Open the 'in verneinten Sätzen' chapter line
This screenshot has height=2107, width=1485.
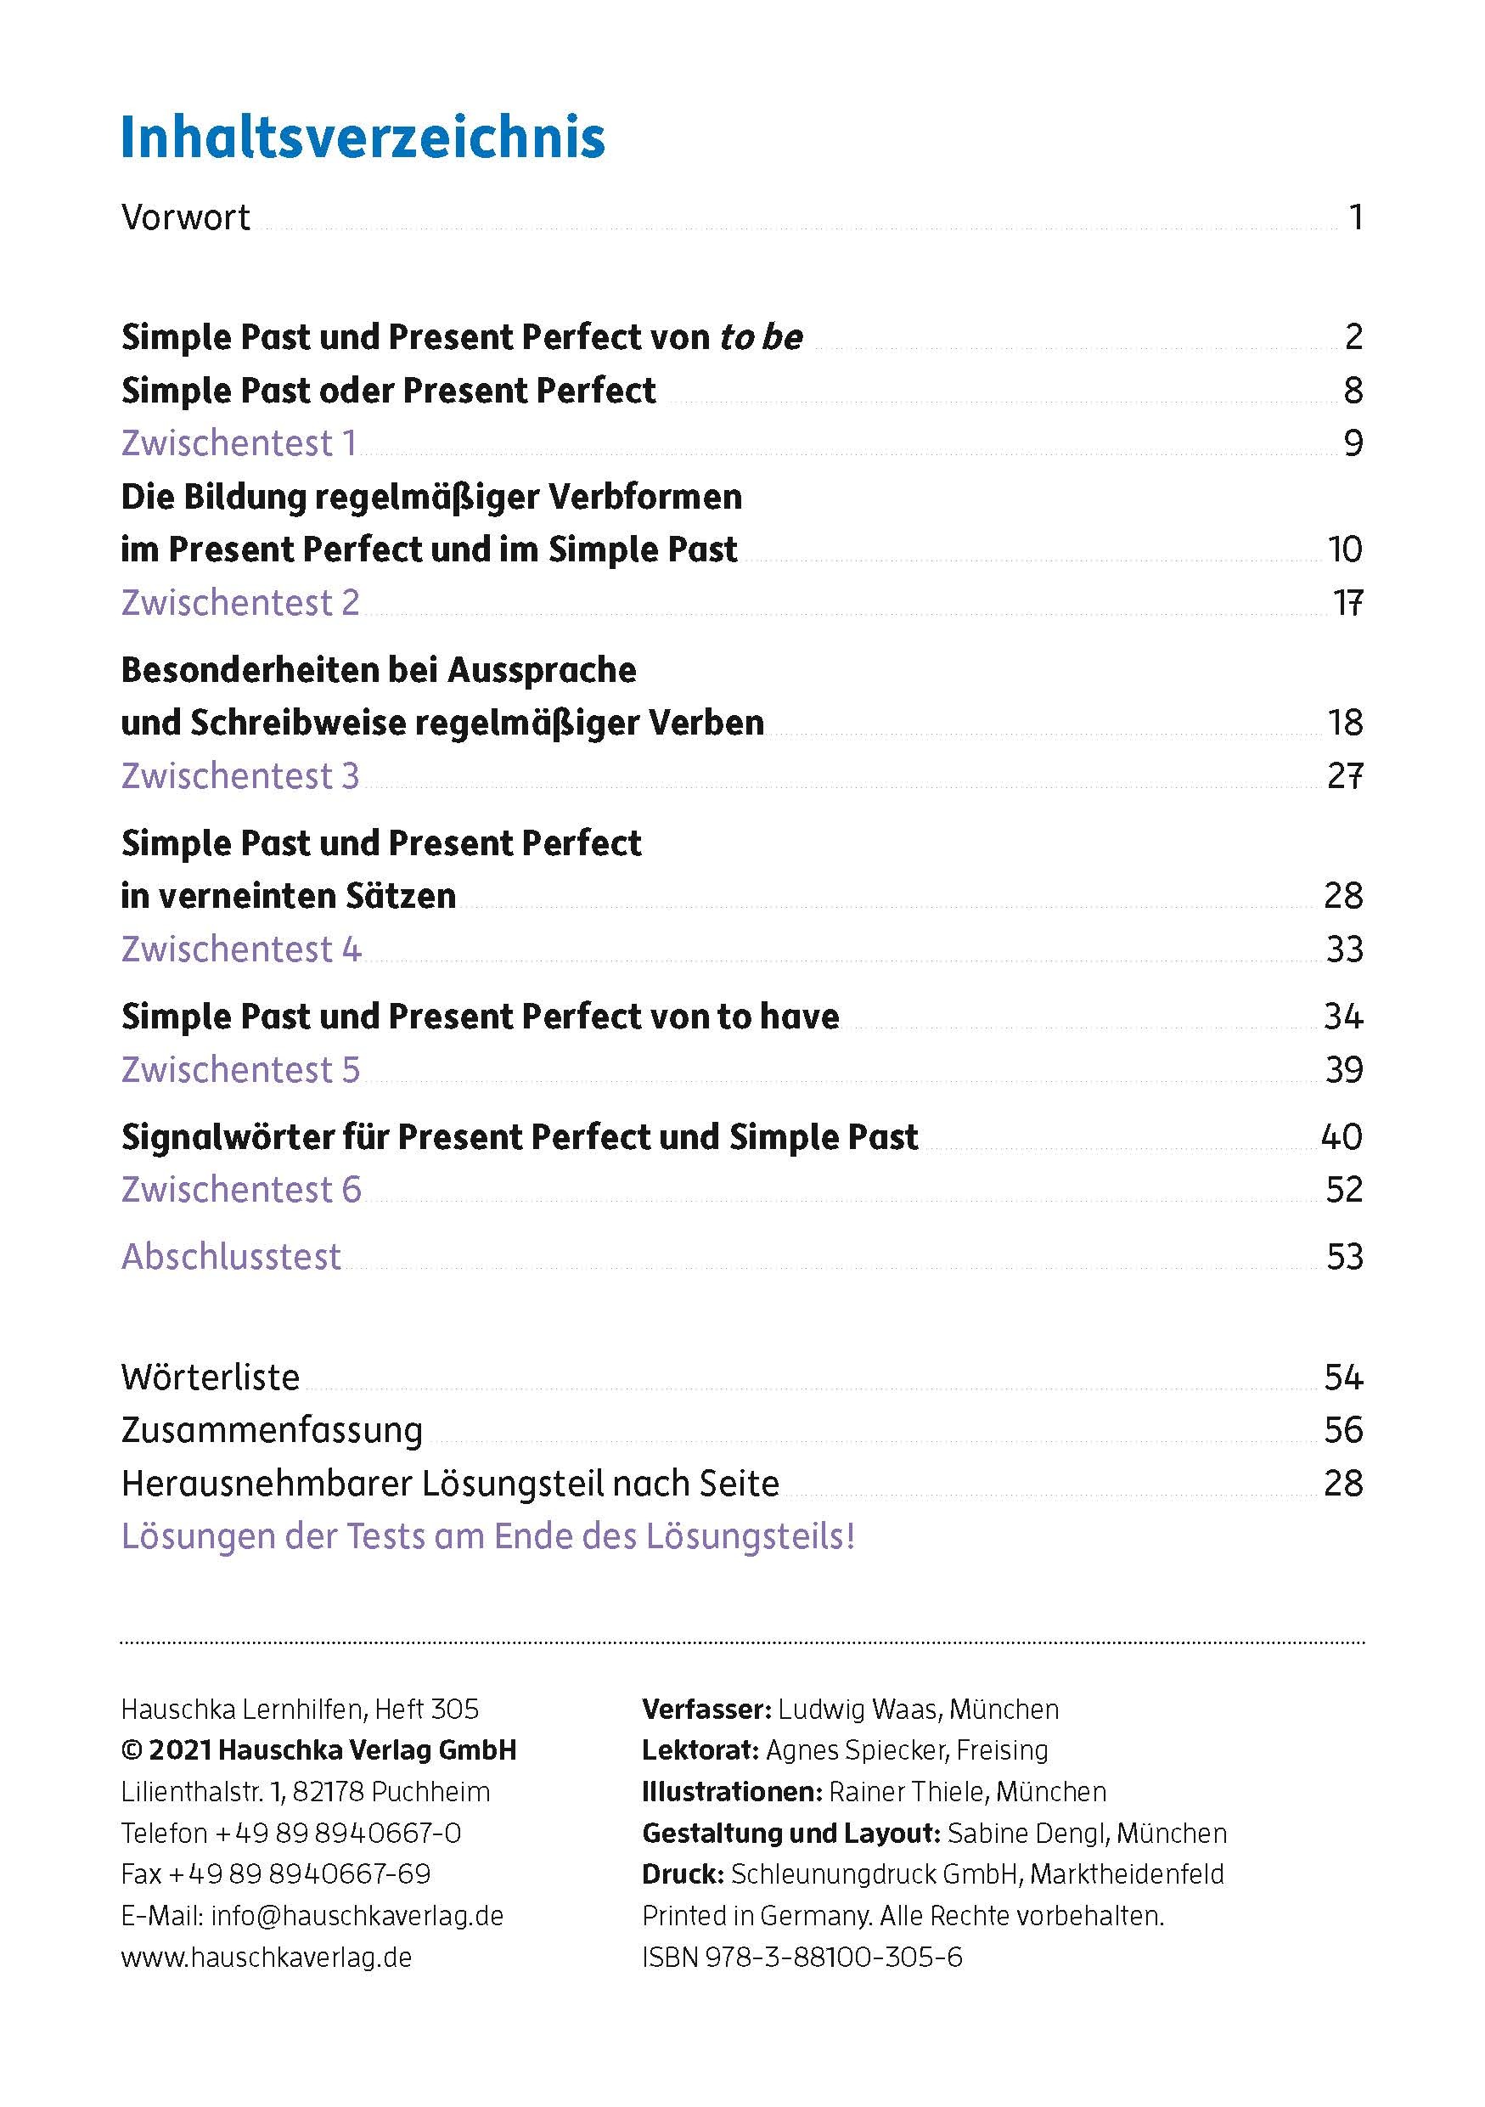click(x=288, y=896)
